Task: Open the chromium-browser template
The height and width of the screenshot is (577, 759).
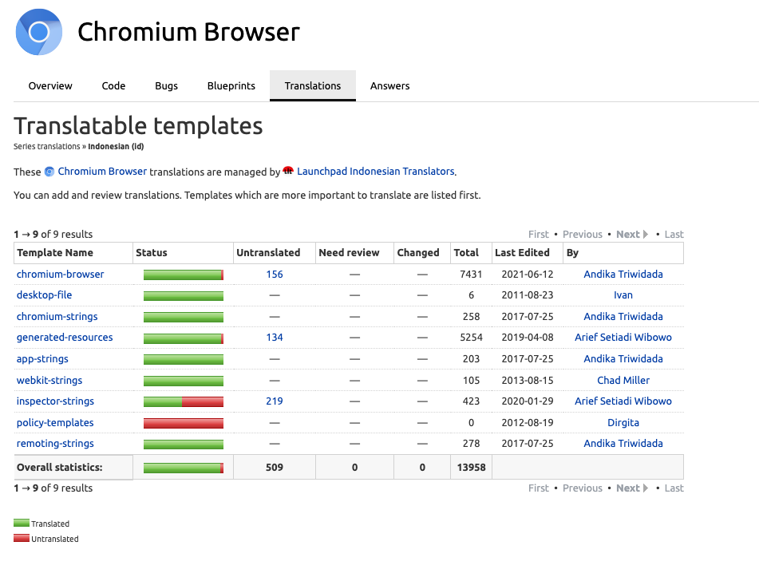Action: pyautogui.click(x=60, y=274)
